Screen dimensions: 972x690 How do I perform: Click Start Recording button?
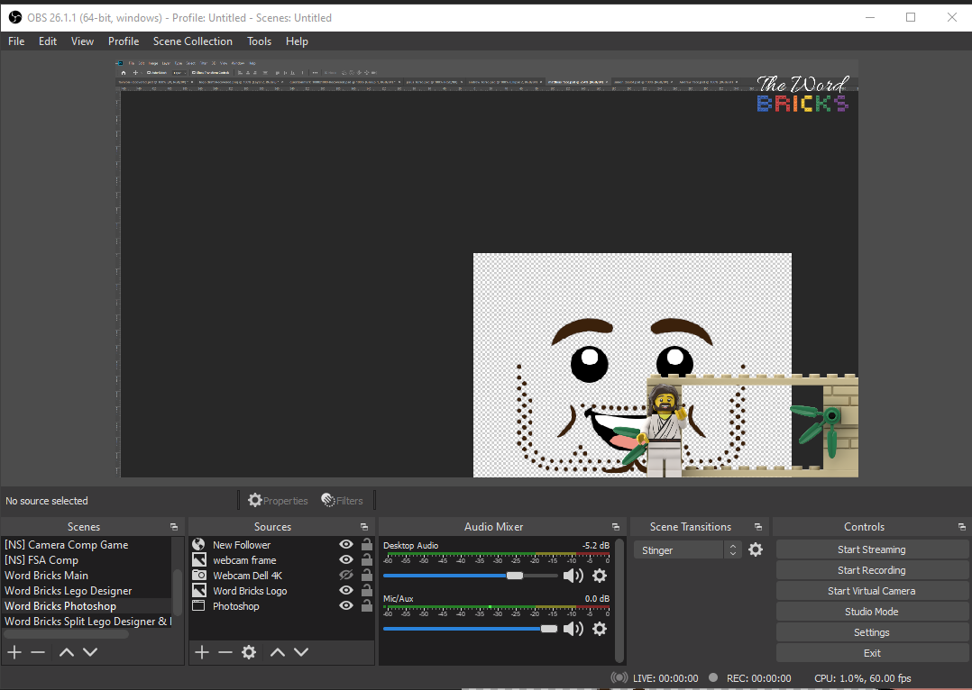tap(871, 570)
